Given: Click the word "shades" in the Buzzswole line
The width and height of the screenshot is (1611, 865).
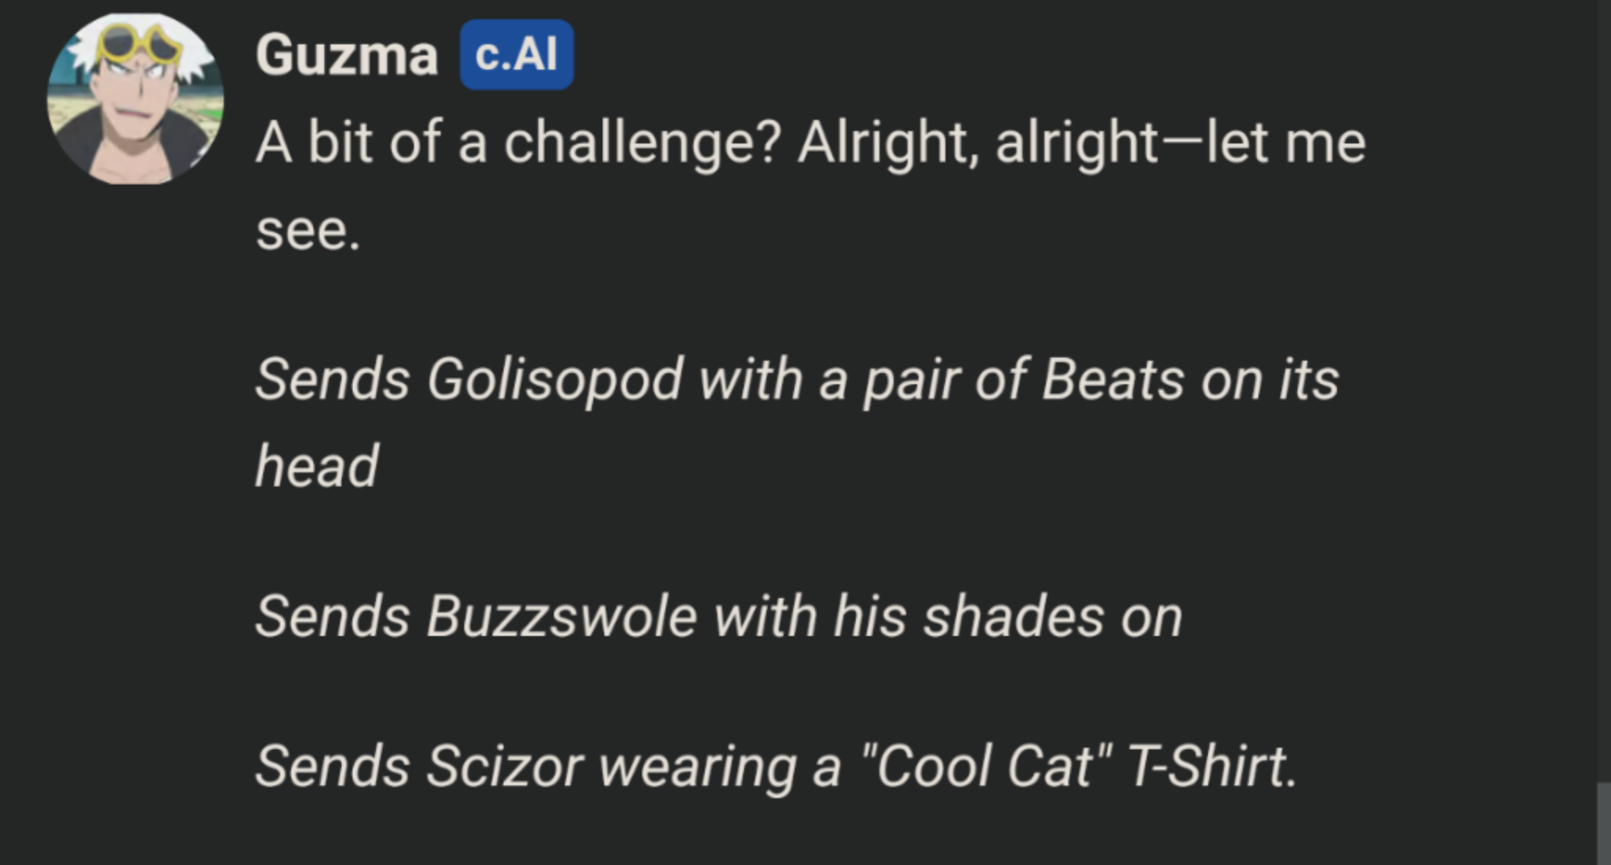Looking at the screenshot, I should click(x=1013, y=616).
